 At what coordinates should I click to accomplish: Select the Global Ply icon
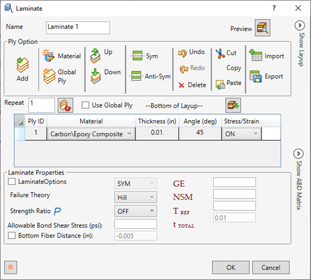49,76
